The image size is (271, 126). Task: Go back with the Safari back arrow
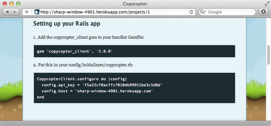7,12
